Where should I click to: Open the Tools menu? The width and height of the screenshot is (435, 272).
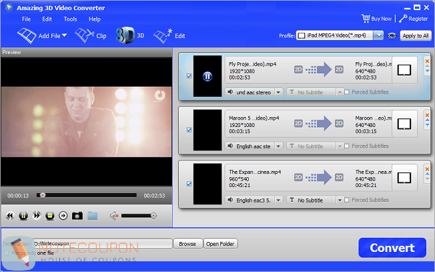pyautogui.click(x=70, y=19)
